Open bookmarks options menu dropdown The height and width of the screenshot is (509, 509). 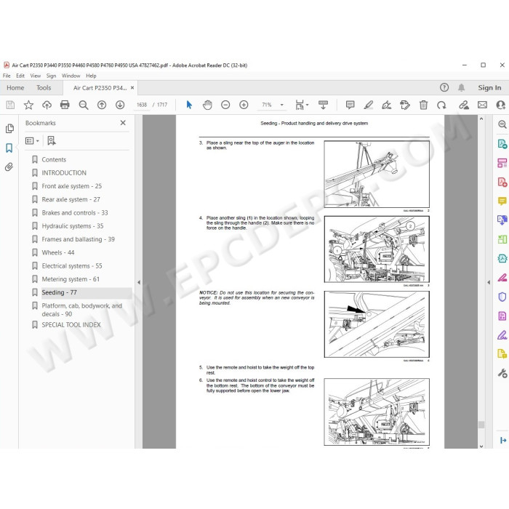(x=32, y=140)
